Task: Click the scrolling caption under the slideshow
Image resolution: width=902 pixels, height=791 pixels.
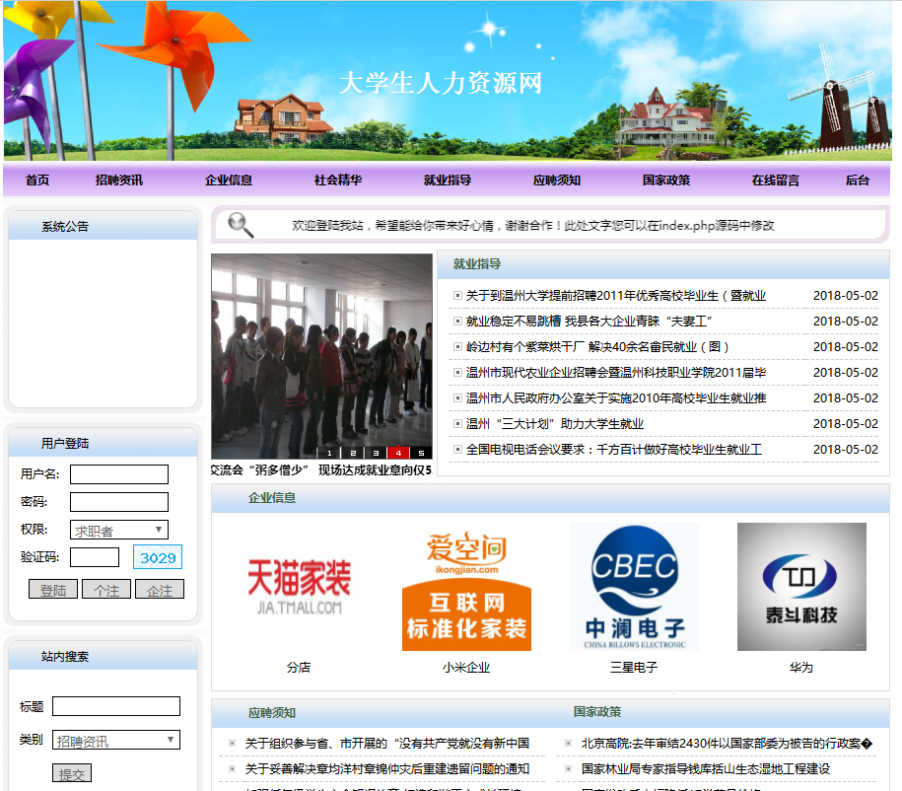Action: pos(321,470)
